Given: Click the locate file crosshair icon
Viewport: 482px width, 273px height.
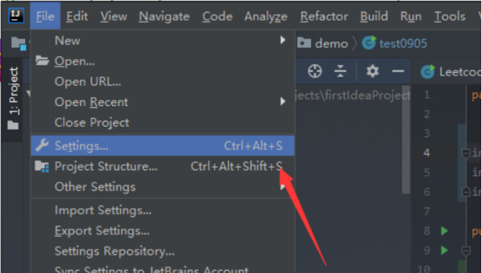Looking at the screenshot, I should click(314, 71).
